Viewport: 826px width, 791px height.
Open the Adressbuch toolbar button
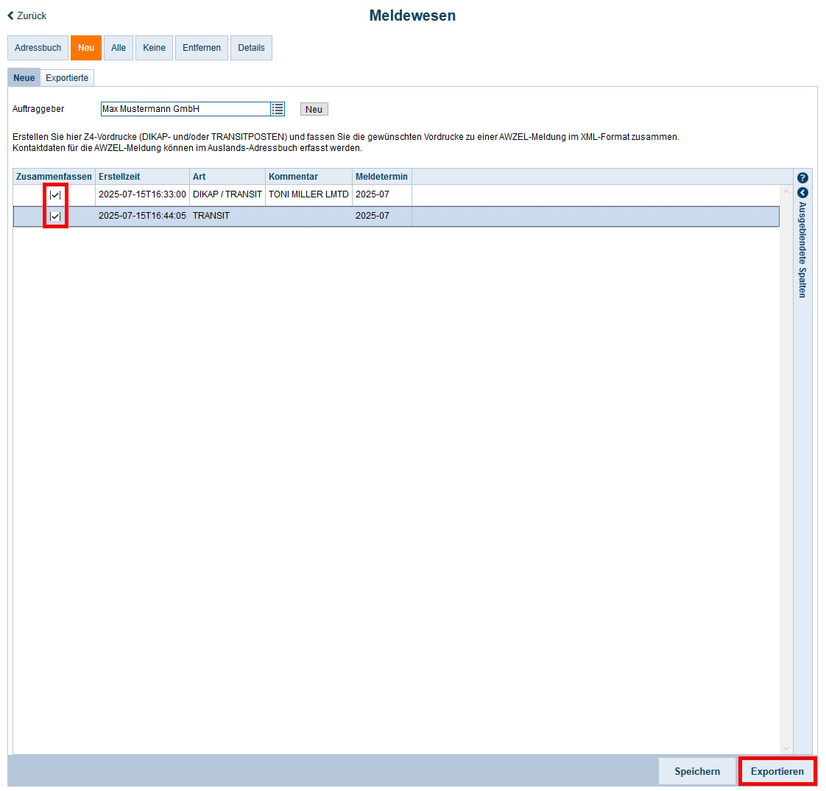point(38,48)
